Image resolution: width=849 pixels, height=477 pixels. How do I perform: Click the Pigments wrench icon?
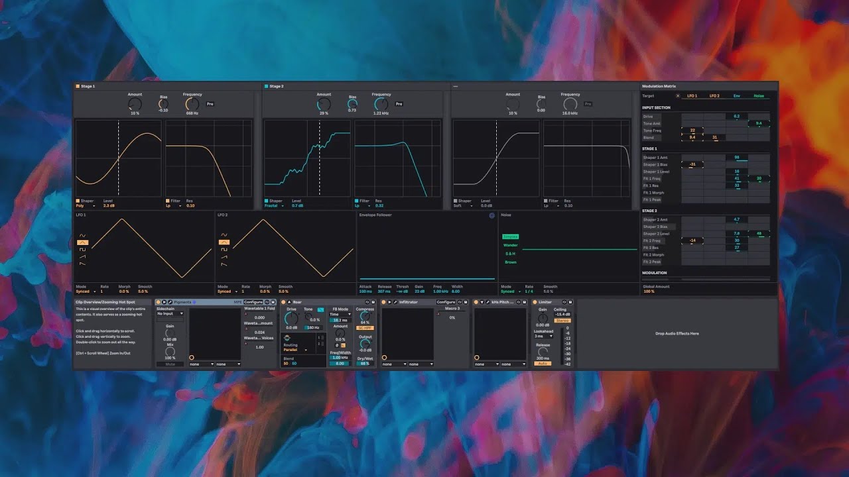pos(170,302)
